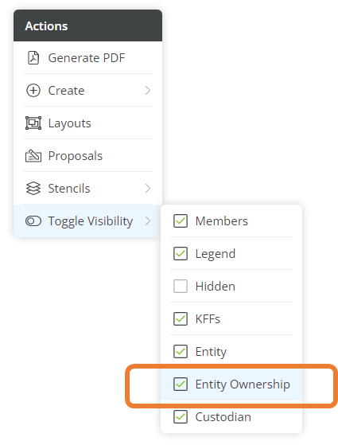The image size is (338, 445).
Task: Click the Proposals pencil icon
Action: tap(33, 155)
